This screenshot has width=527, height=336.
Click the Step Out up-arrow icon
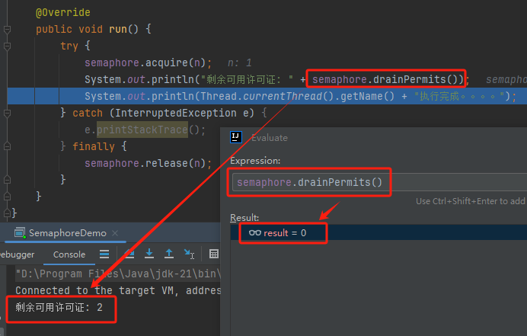coord(169,254)
